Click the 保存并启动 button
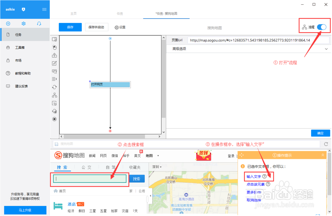This screenshot has width=332, height=216. (97, 27)
